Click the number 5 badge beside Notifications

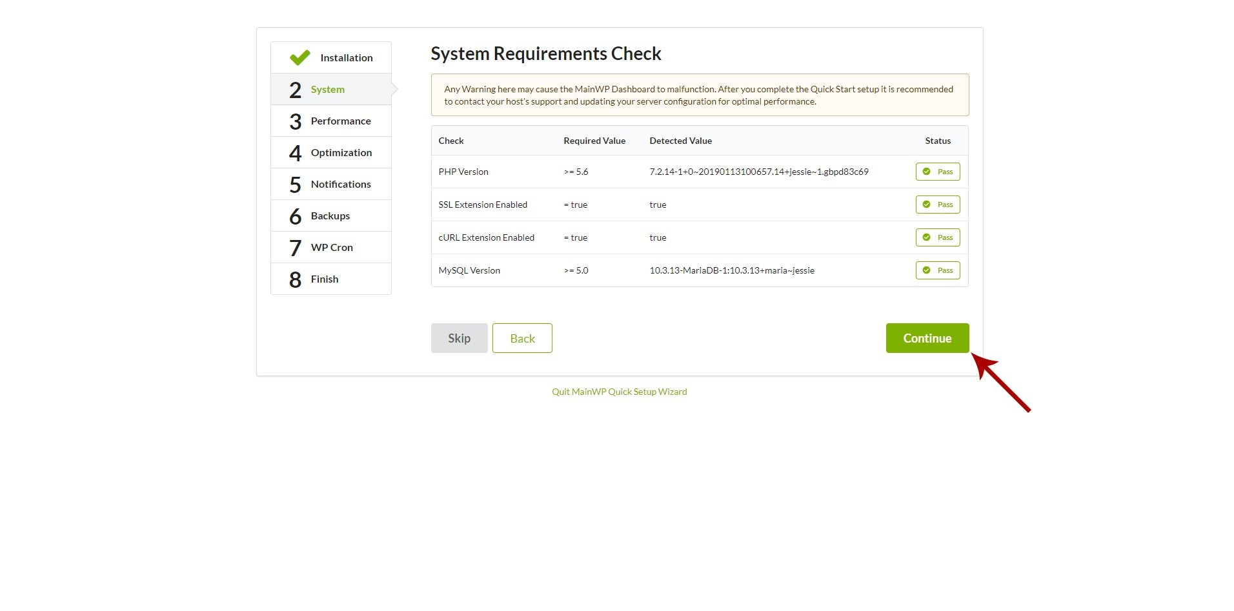[x=296, y=184]
